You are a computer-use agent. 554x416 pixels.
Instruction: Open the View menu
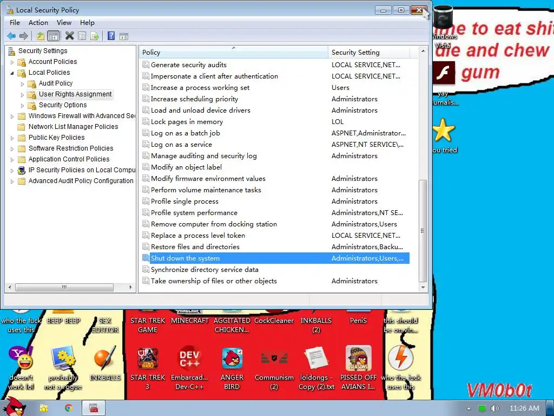pos(64,23)
